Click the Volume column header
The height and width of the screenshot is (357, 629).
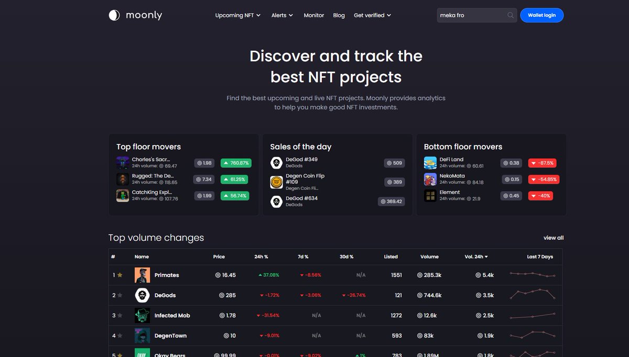pos(429,256)
